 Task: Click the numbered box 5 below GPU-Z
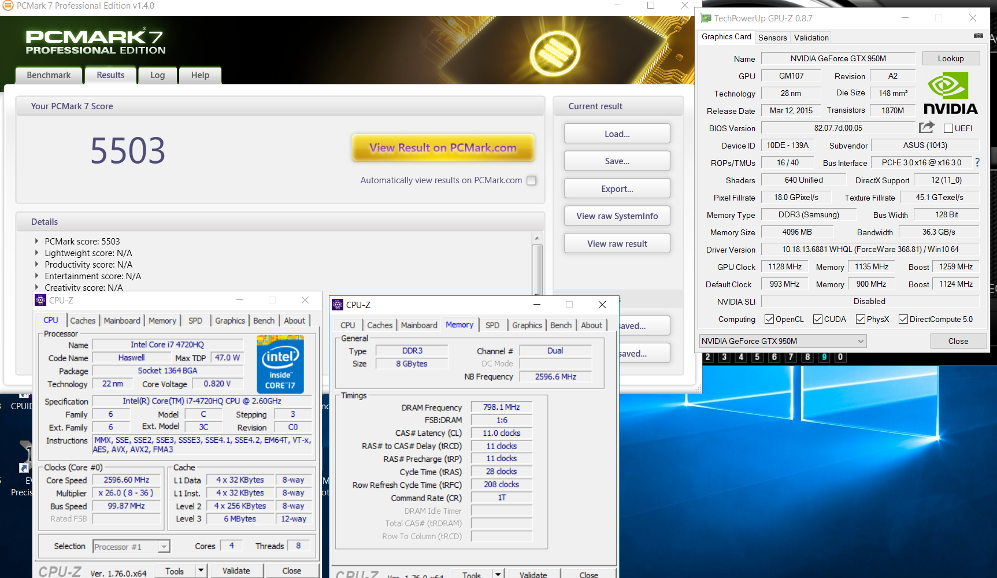[x=757, y=357]
